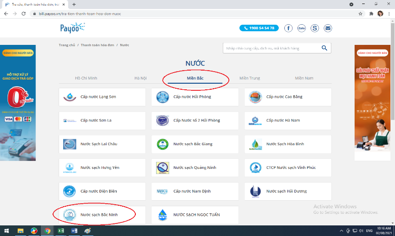Open volume control in system tray
The width and height of the screenshot is (395, 236).
coord(361,231)
